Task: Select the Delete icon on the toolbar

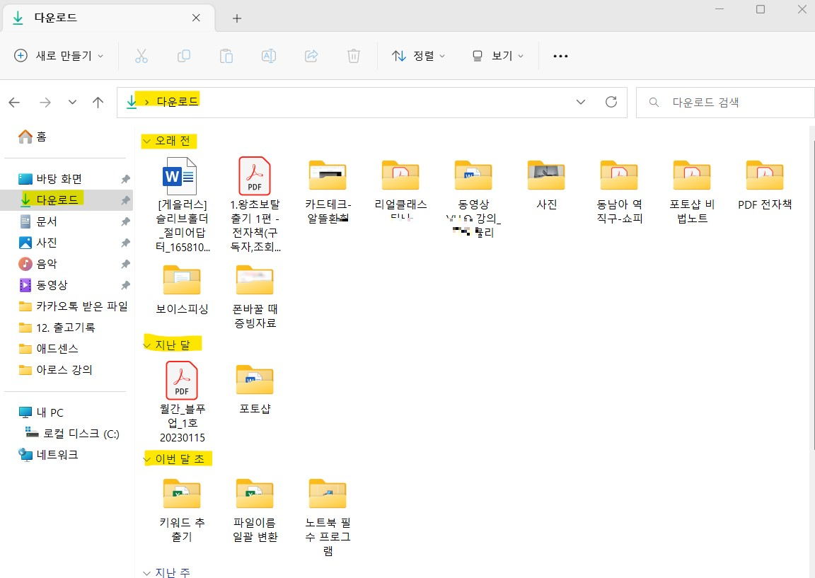Action: click(x=354, y=55)
